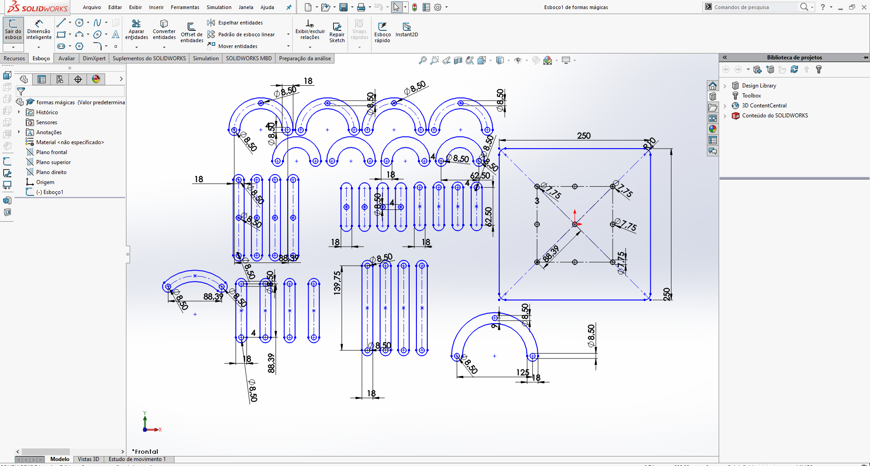Screen dimensions: 870x466
Task: Select the Dimensão inteligente tool
Action: tap(39, 29)
